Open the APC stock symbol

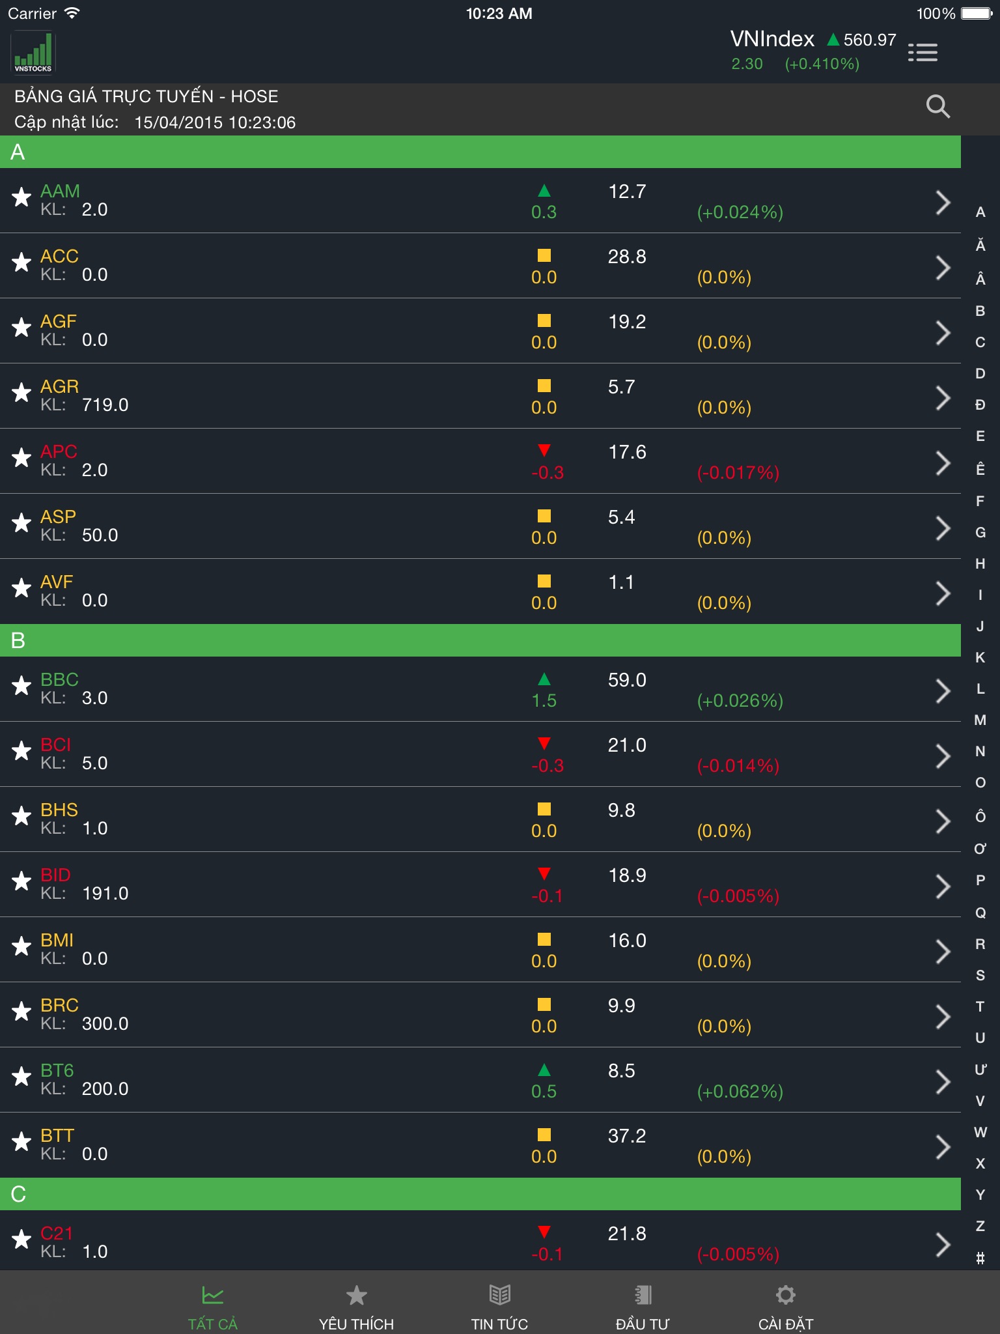coord(59,451)
